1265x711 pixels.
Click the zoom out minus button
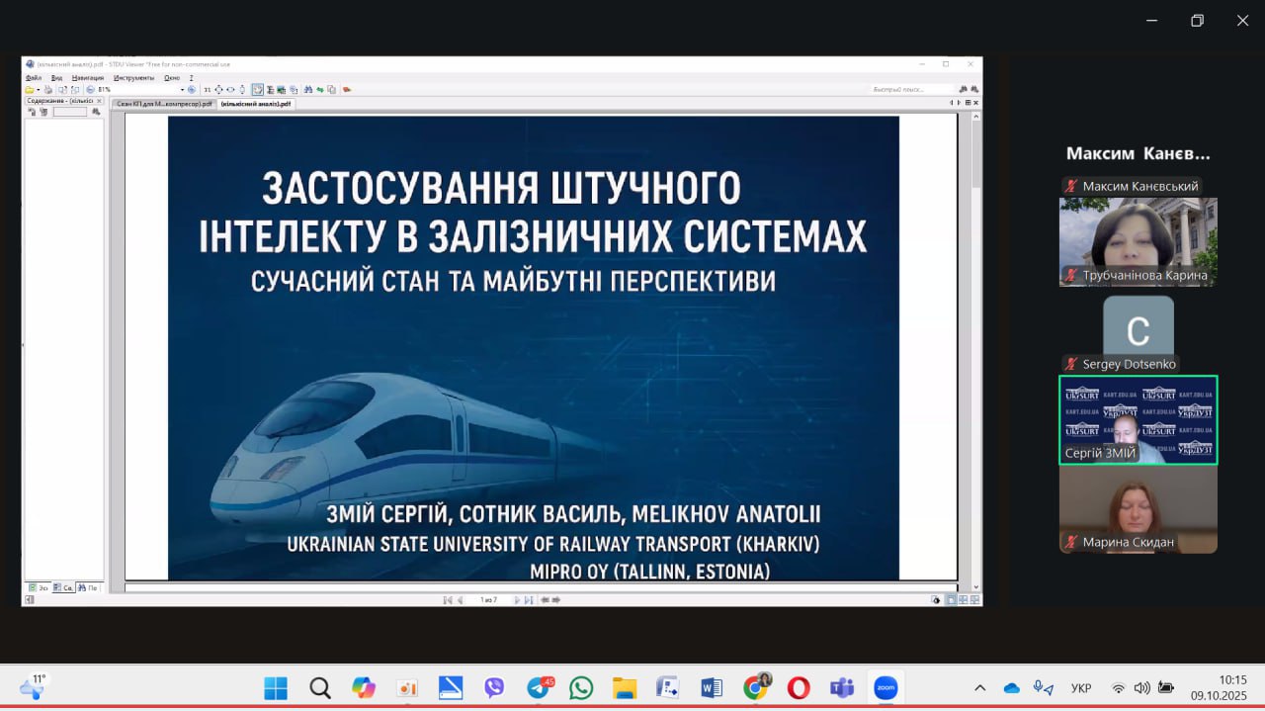pyautogui.click(x=91, y=89)
